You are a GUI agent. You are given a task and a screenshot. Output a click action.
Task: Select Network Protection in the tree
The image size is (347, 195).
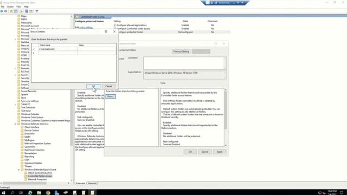(x=37, y=179)
